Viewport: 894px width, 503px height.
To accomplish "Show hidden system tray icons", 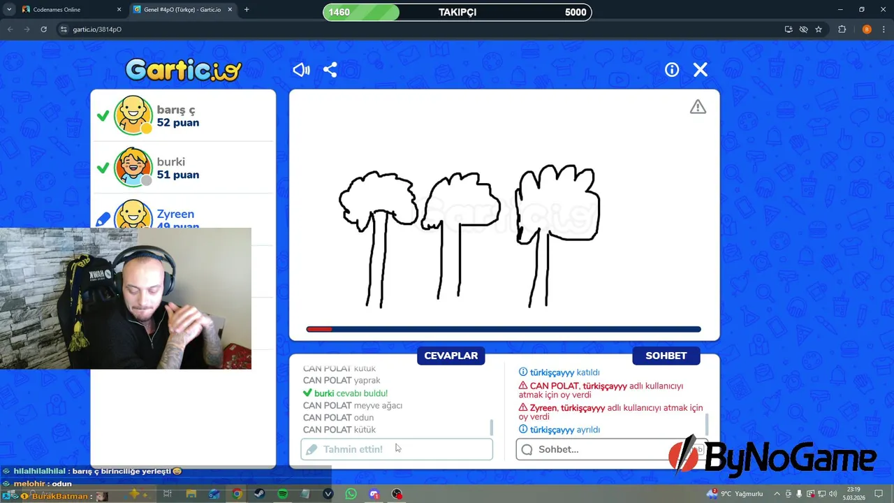I will (777, 494).
